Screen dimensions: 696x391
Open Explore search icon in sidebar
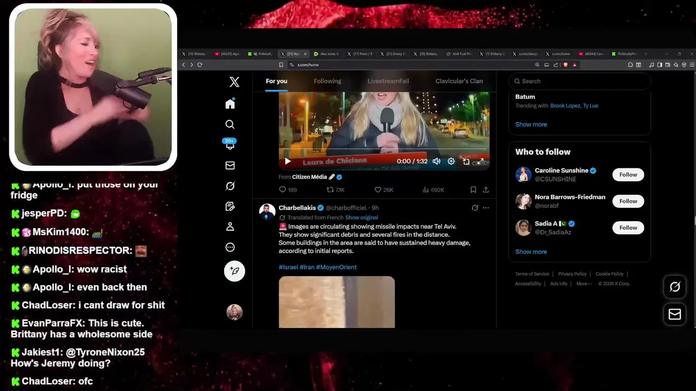click(x=230, y=124)
